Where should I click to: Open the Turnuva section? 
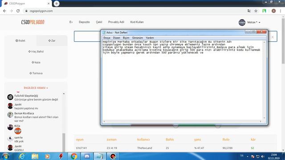point(36,73)
